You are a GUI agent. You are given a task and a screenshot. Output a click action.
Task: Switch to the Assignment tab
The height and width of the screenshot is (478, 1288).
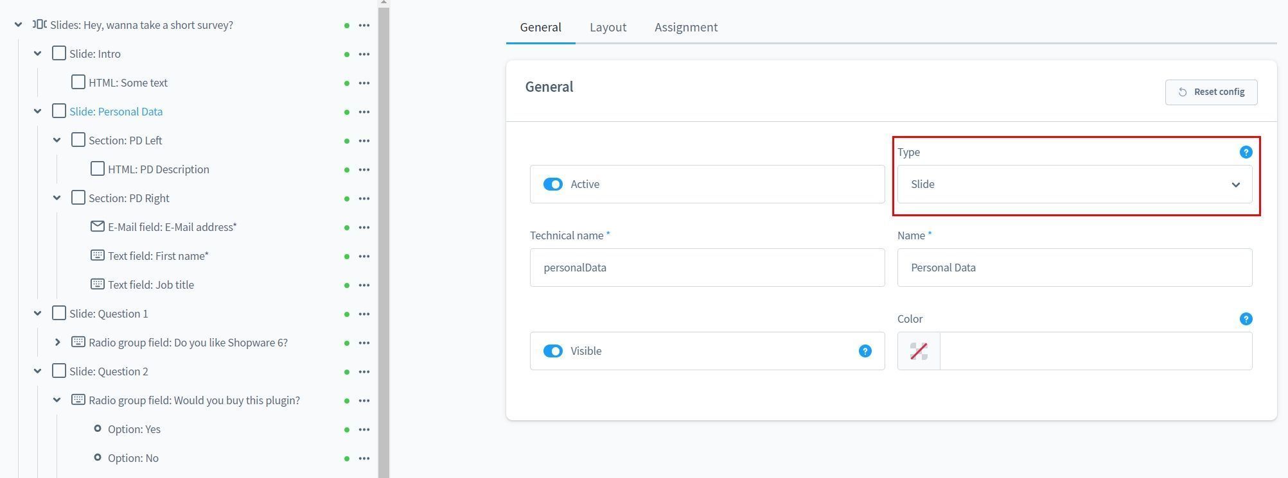(x=685, y=27)
